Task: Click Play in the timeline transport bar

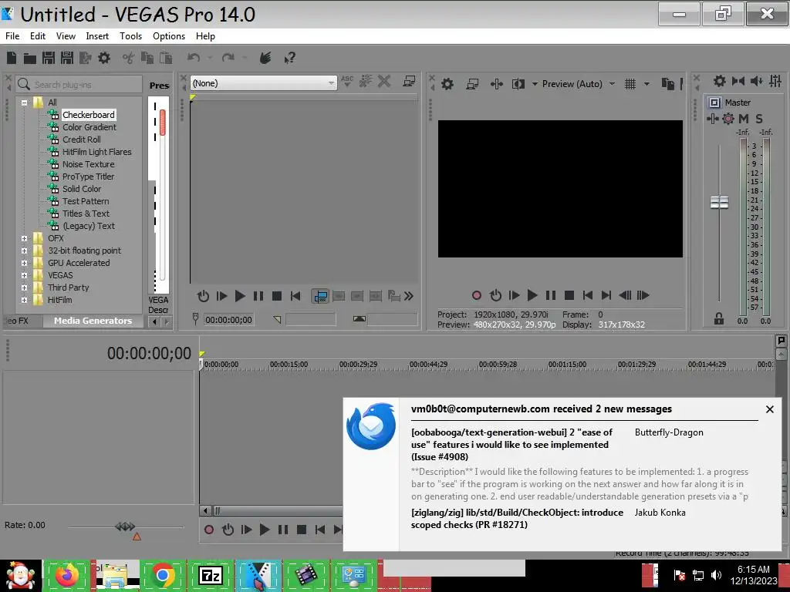Action: tap(265, 530)
